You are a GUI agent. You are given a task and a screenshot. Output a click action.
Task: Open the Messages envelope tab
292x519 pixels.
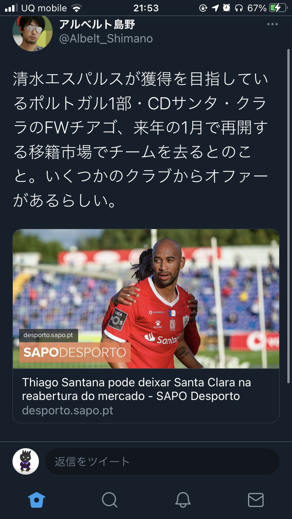(x=255, y=500)
